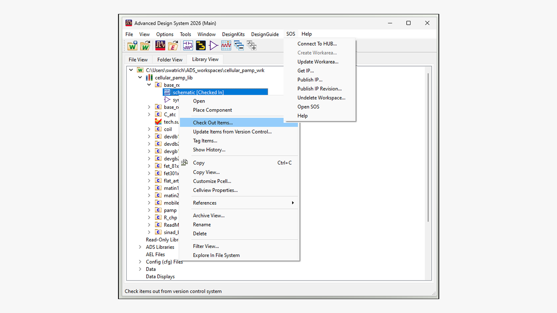This screenshot has width=557, height=313.
Task: Click the mobile cell icon
Action: point(158,203)
